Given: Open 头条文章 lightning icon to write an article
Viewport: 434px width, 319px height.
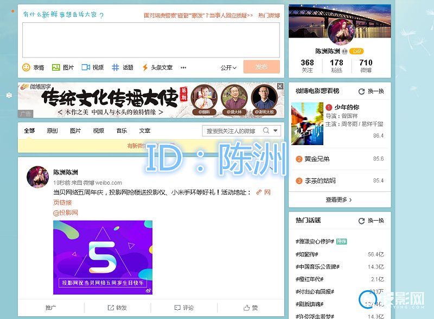Looking at the screenshot, I should (145, 67).
